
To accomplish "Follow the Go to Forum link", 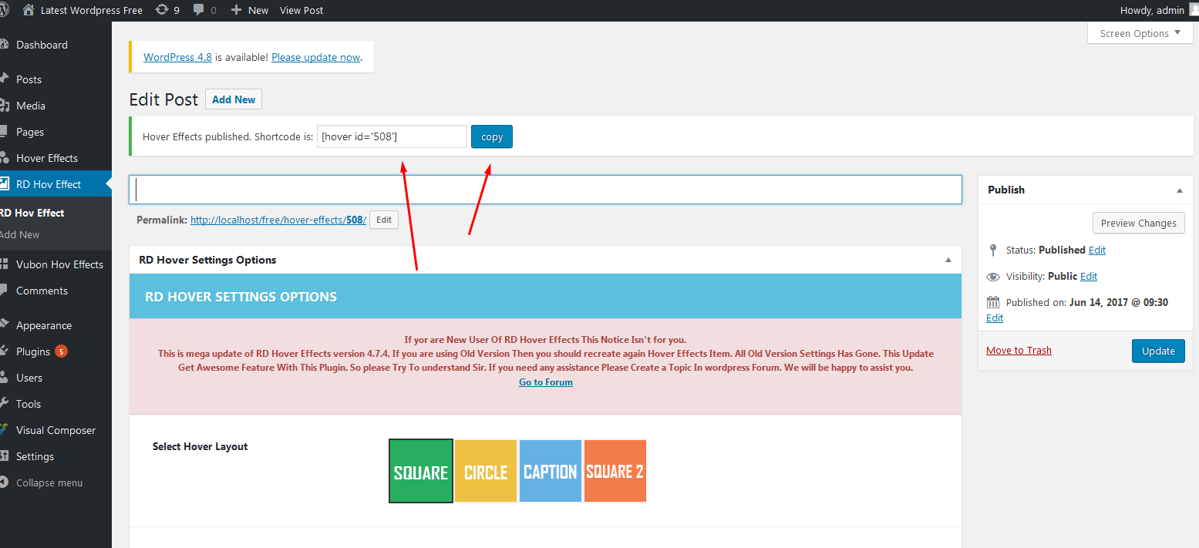I will click(x=546, y=382).
